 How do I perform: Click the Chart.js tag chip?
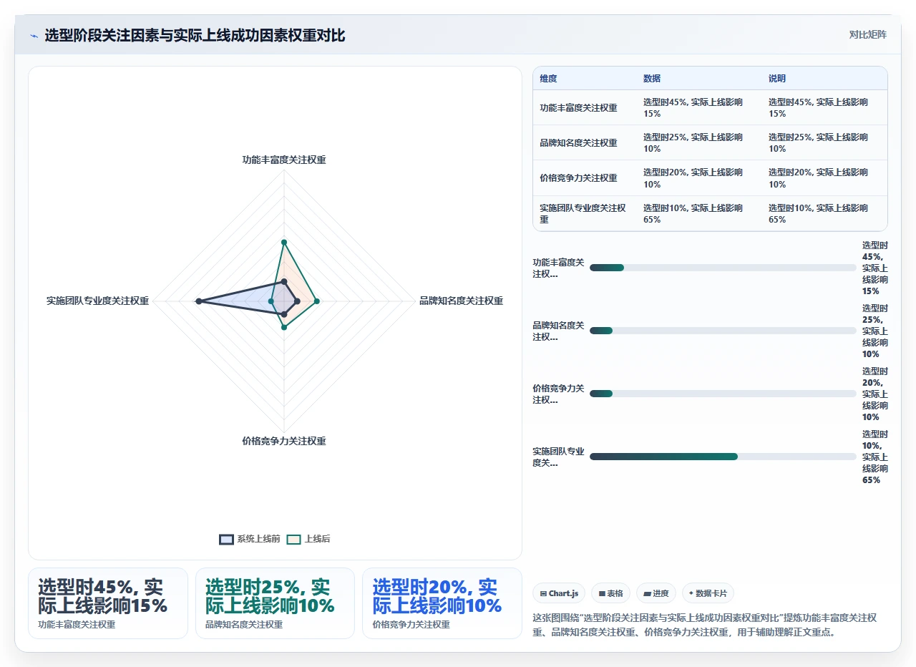[559, 593]
